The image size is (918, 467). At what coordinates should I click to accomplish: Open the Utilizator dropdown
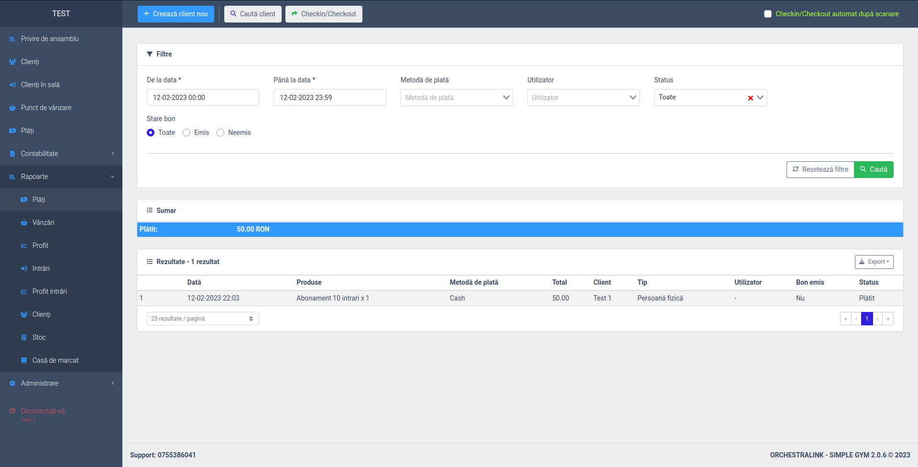click(583, 98)
